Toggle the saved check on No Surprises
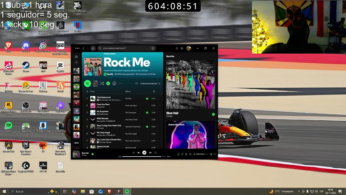346x195 pixels. pyautogui.click(x=147, y=113)
